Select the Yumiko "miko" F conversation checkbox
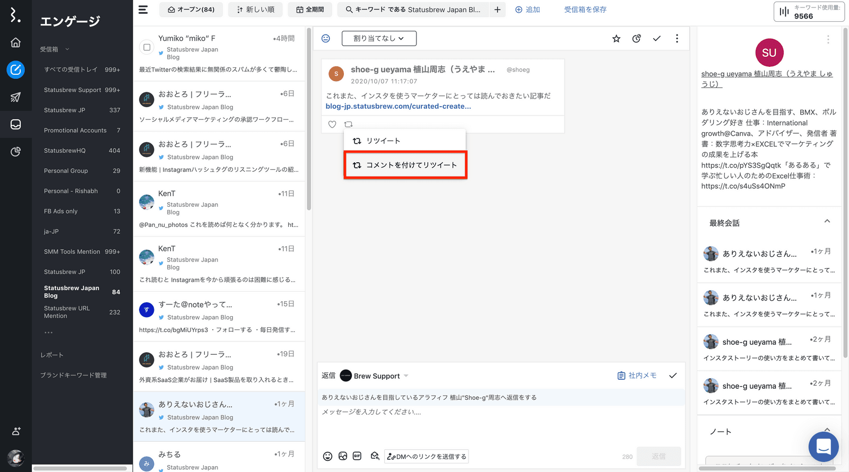The width and height of the screenshot is (849, 472). (147, 47)
